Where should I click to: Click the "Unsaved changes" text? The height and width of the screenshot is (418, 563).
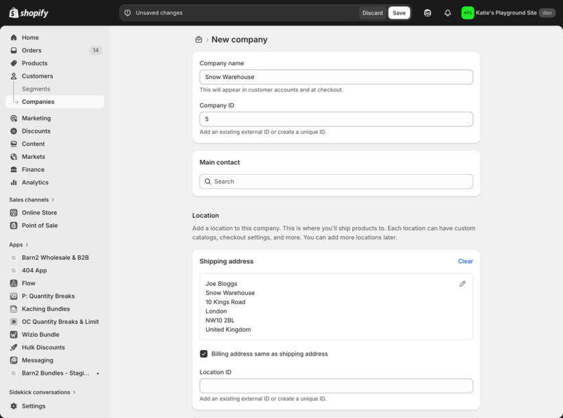pyautogui.click(x=159, y=13)
